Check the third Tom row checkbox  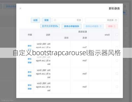117,74
